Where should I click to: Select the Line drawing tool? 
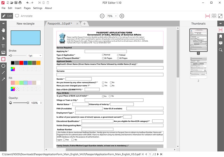click(3, 73)
